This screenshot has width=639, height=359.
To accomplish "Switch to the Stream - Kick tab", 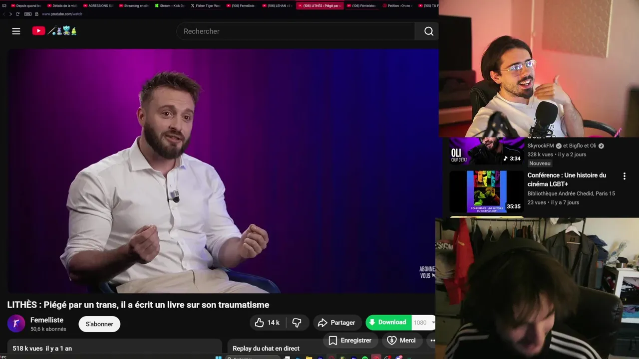I will 170,5.
